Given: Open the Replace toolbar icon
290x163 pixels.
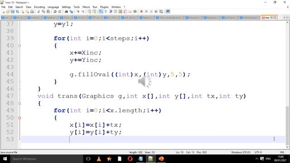Looking at the screenshot, I should 71,12.
